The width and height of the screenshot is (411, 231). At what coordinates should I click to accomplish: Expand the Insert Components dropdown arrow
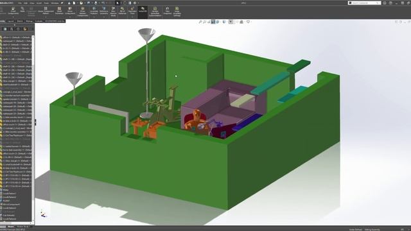coord(13,17)
